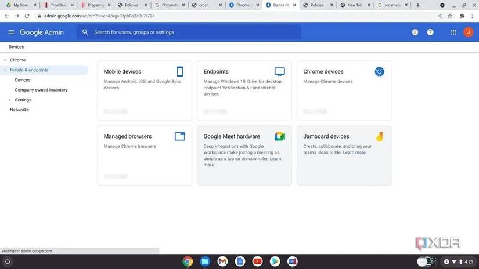Click the Devices breadcrumb

tap(16, 47)
